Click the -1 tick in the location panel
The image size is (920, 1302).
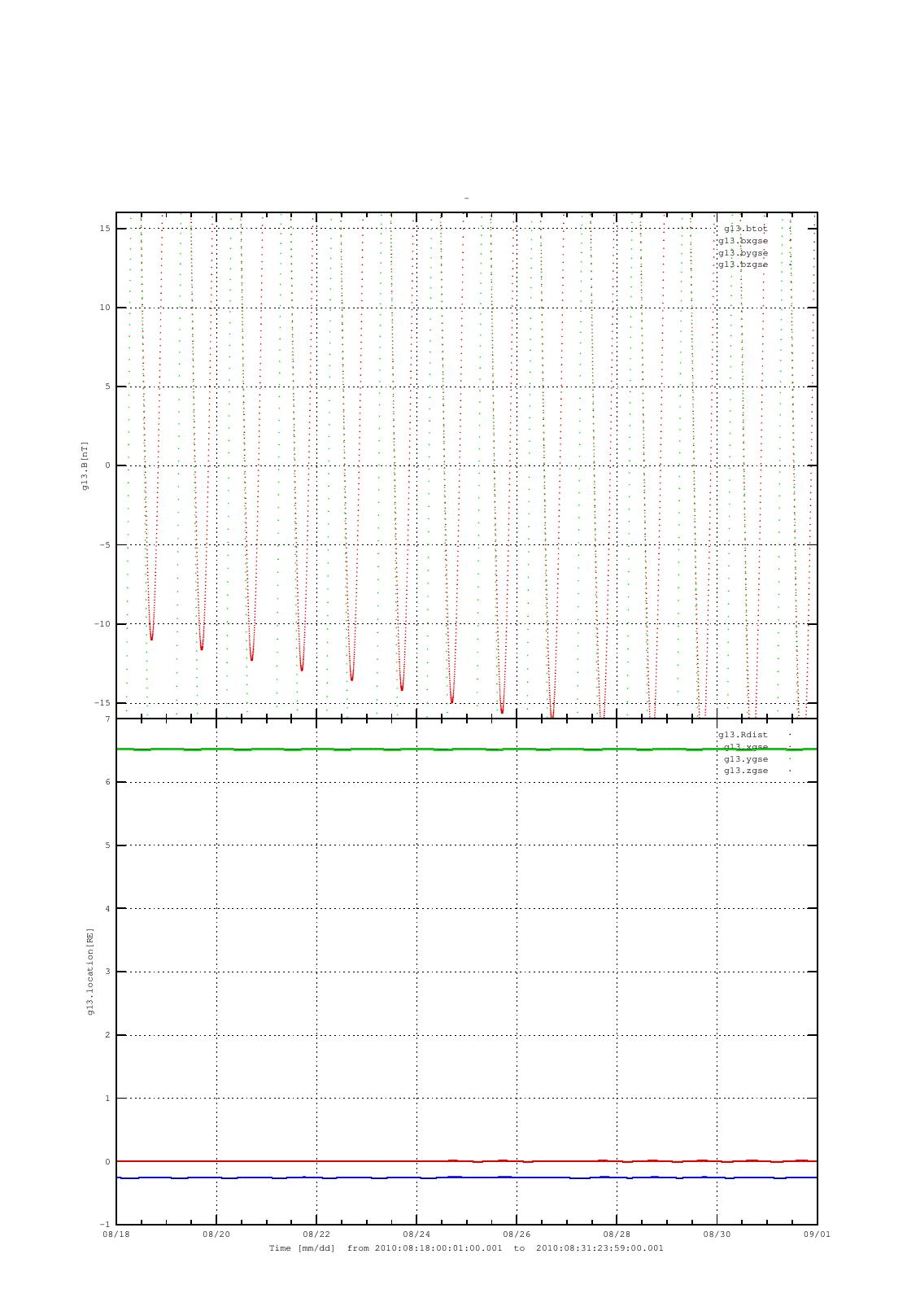pyautogui.click(x=105, y=1225)
